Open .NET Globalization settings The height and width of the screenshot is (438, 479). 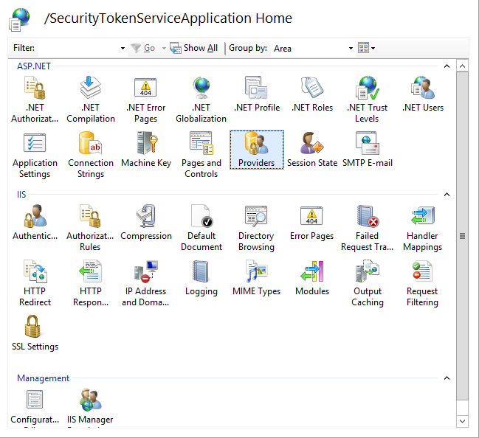pos(201,100)
